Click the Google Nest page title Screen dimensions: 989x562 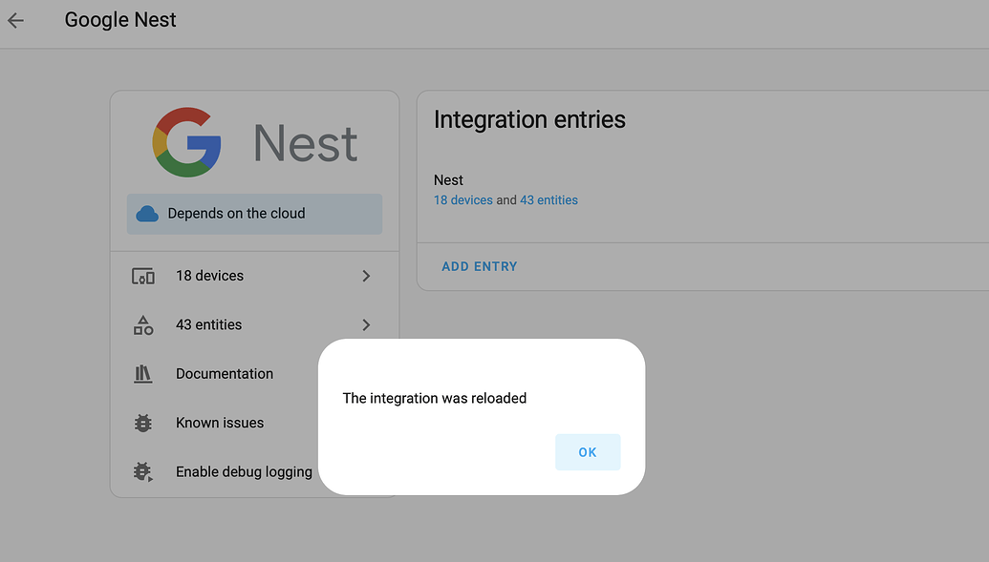(x=119, y=19)
